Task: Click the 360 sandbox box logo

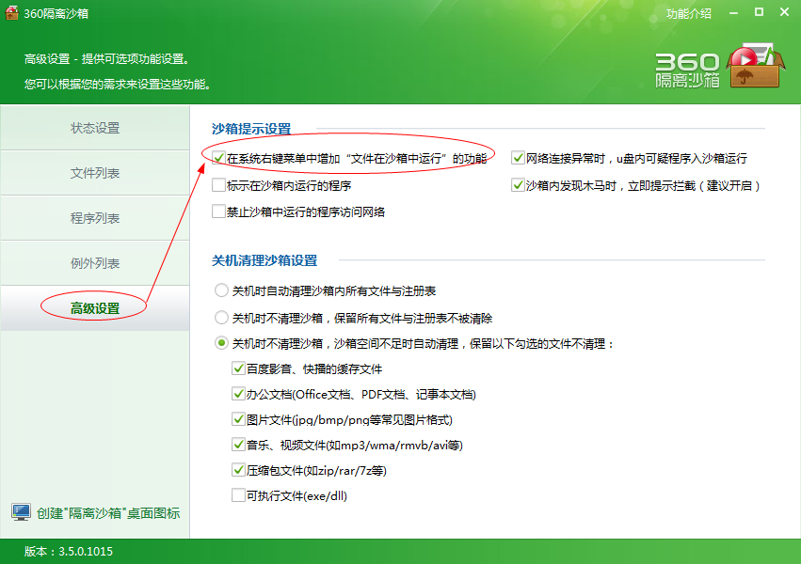Action: pos(754,66)
